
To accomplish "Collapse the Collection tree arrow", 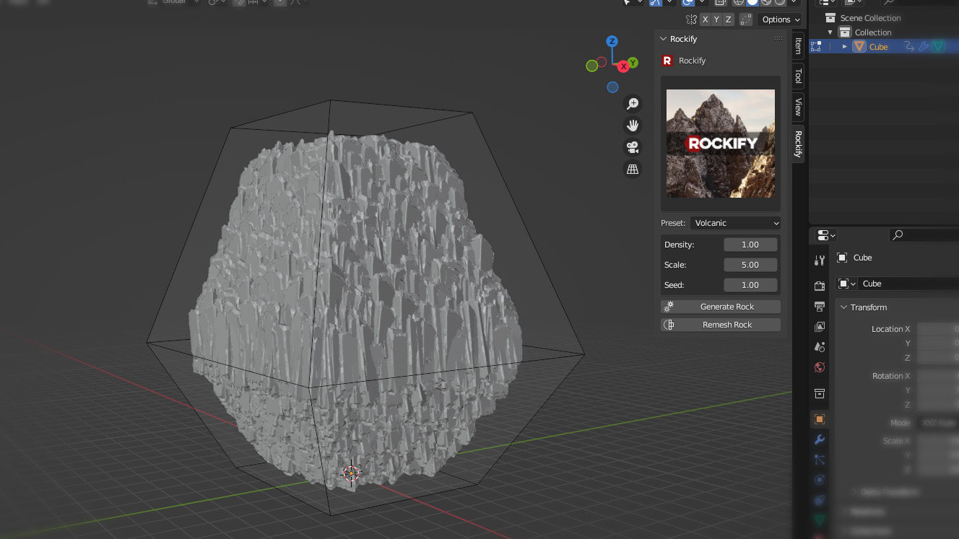I will 830,32.
